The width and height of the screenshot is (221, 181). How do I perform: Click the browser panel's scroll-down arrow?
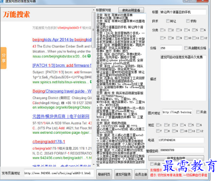[x=94, y=164]
